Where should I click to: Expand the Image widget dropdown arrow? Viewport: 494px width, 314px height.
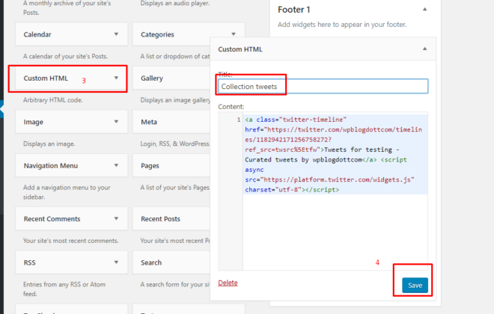(116, 121)
